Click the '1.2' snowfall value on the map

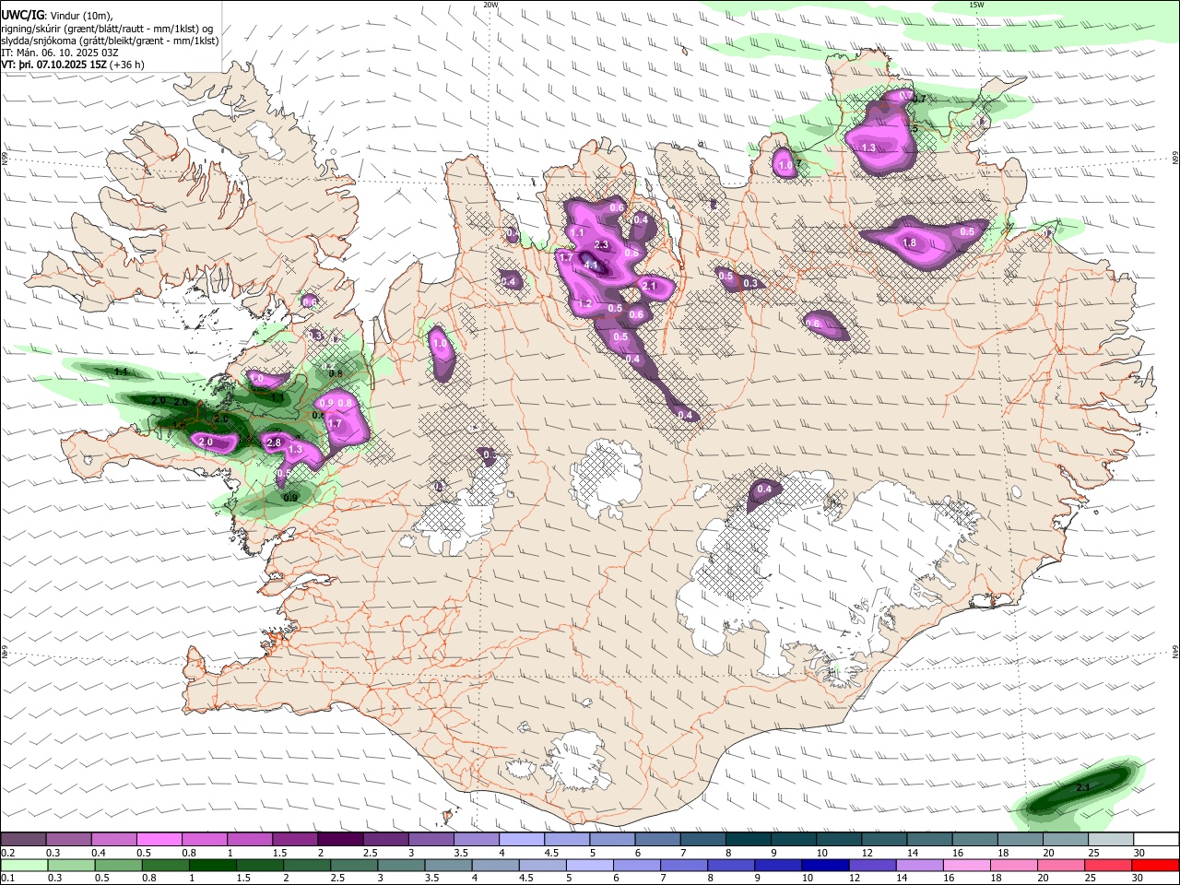[x=584, y=303]
